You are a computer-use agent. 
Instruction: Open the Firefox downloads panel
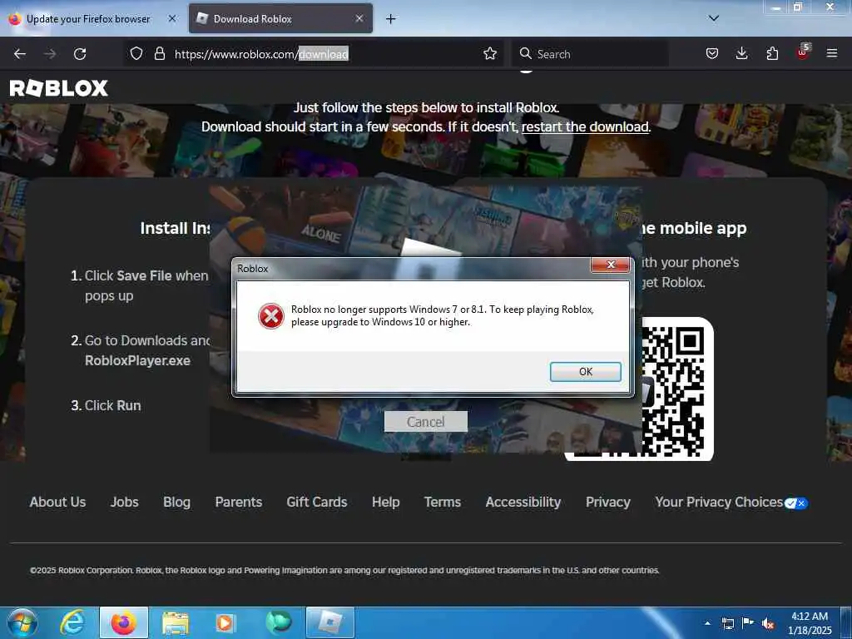(x=741, y=53)
